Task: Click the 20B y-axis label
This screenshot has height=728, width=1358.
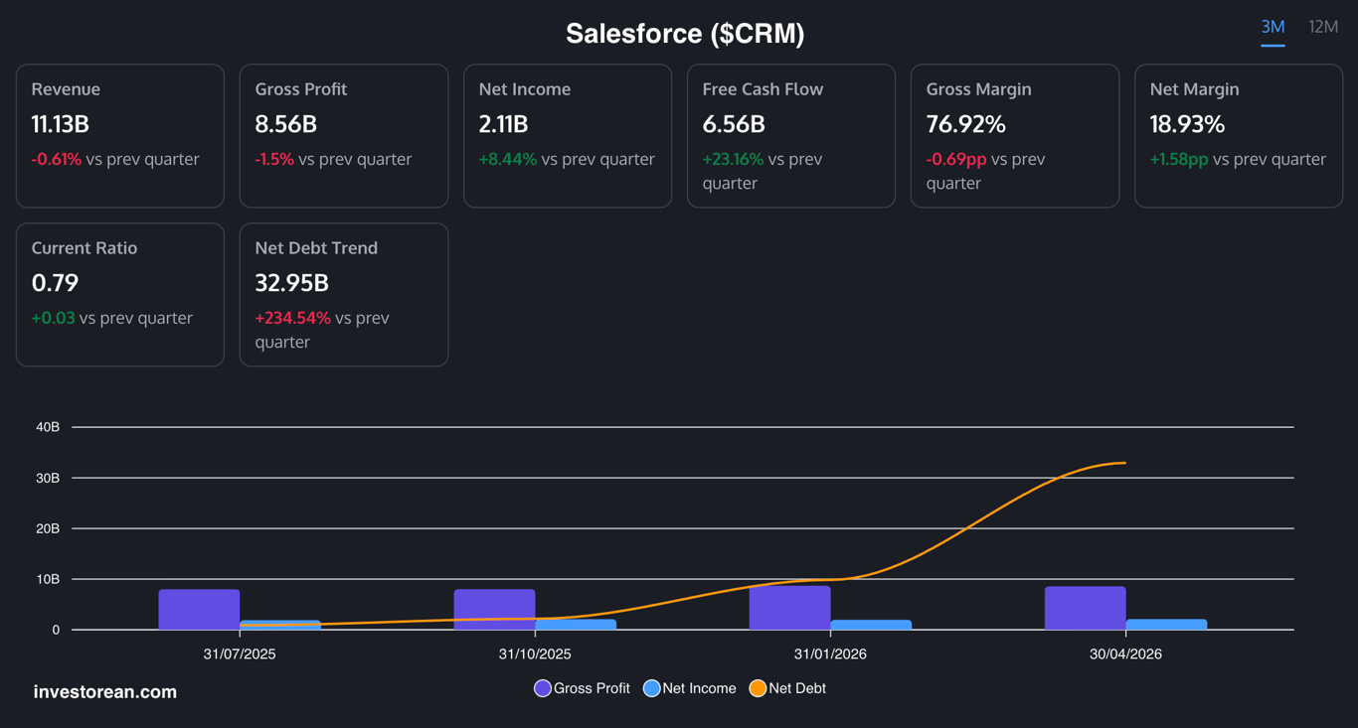Action: tap(48, 528)
